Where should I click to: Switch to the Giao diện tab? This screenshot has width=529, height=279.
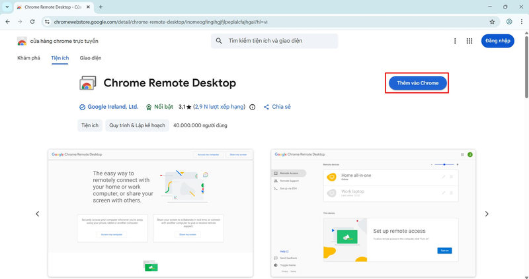91,58
